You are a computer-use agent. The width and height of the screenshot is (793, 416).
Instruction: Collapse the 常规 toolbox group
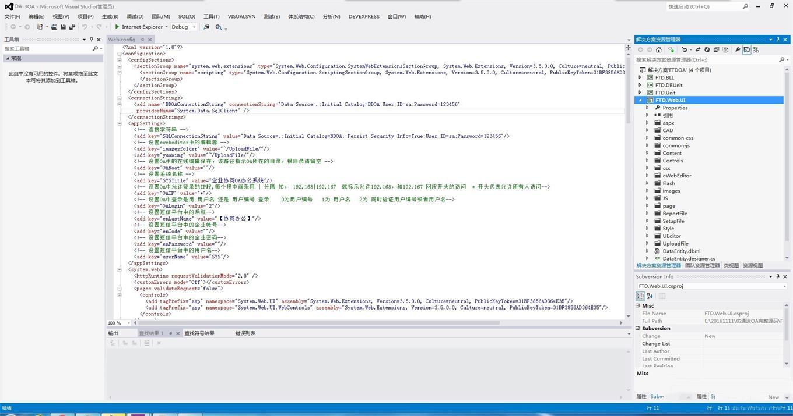8,58
